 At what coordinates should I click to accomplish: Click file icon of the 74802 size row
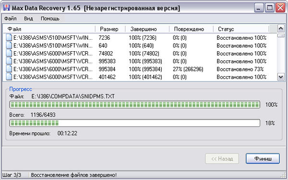[9, 53]
